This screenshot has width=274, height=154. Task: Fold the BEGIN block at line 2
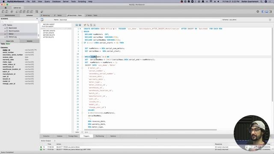(x=82, y=31)
